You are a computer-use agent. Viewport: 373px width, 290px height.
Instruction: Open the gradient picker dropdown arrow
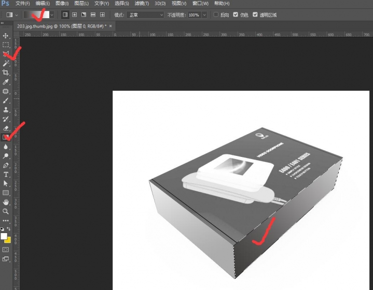52,15
